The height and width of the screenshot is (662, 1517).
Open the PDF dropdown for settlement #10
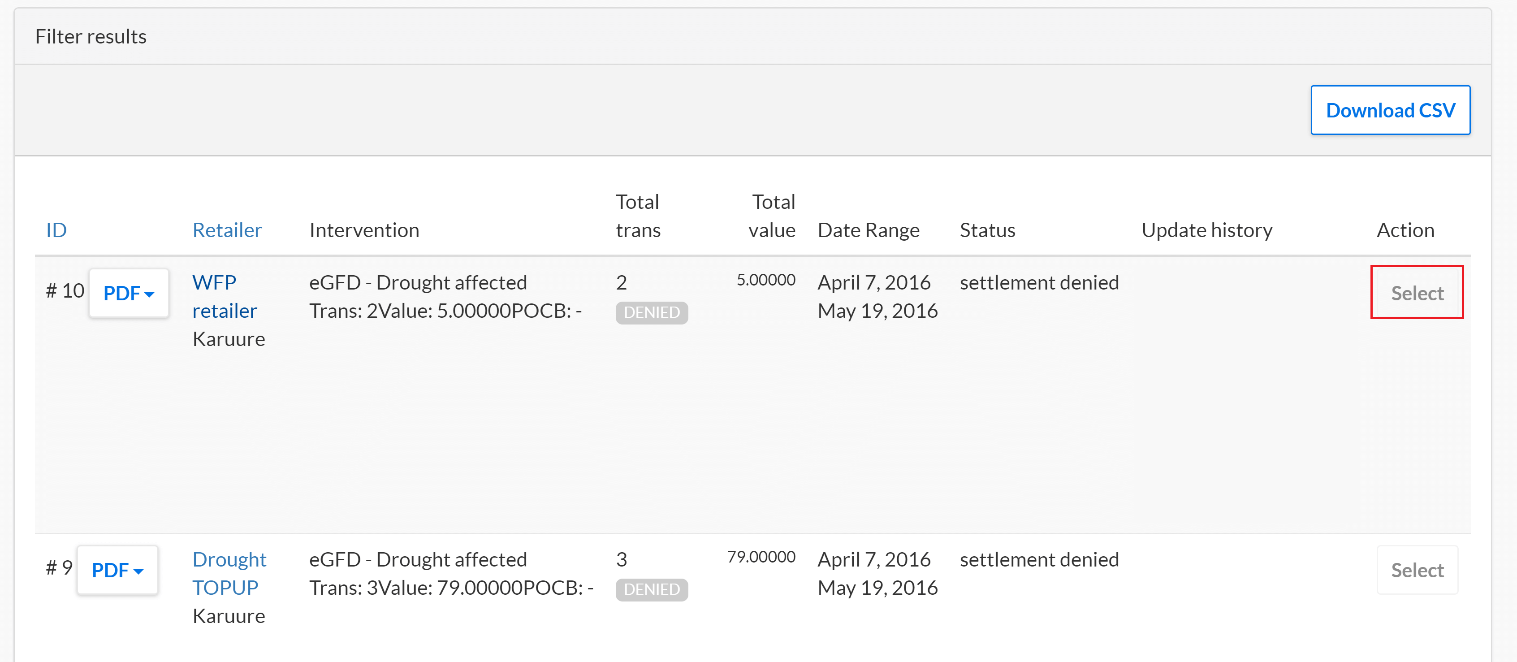pyautogui.click(x=128, y=293)
